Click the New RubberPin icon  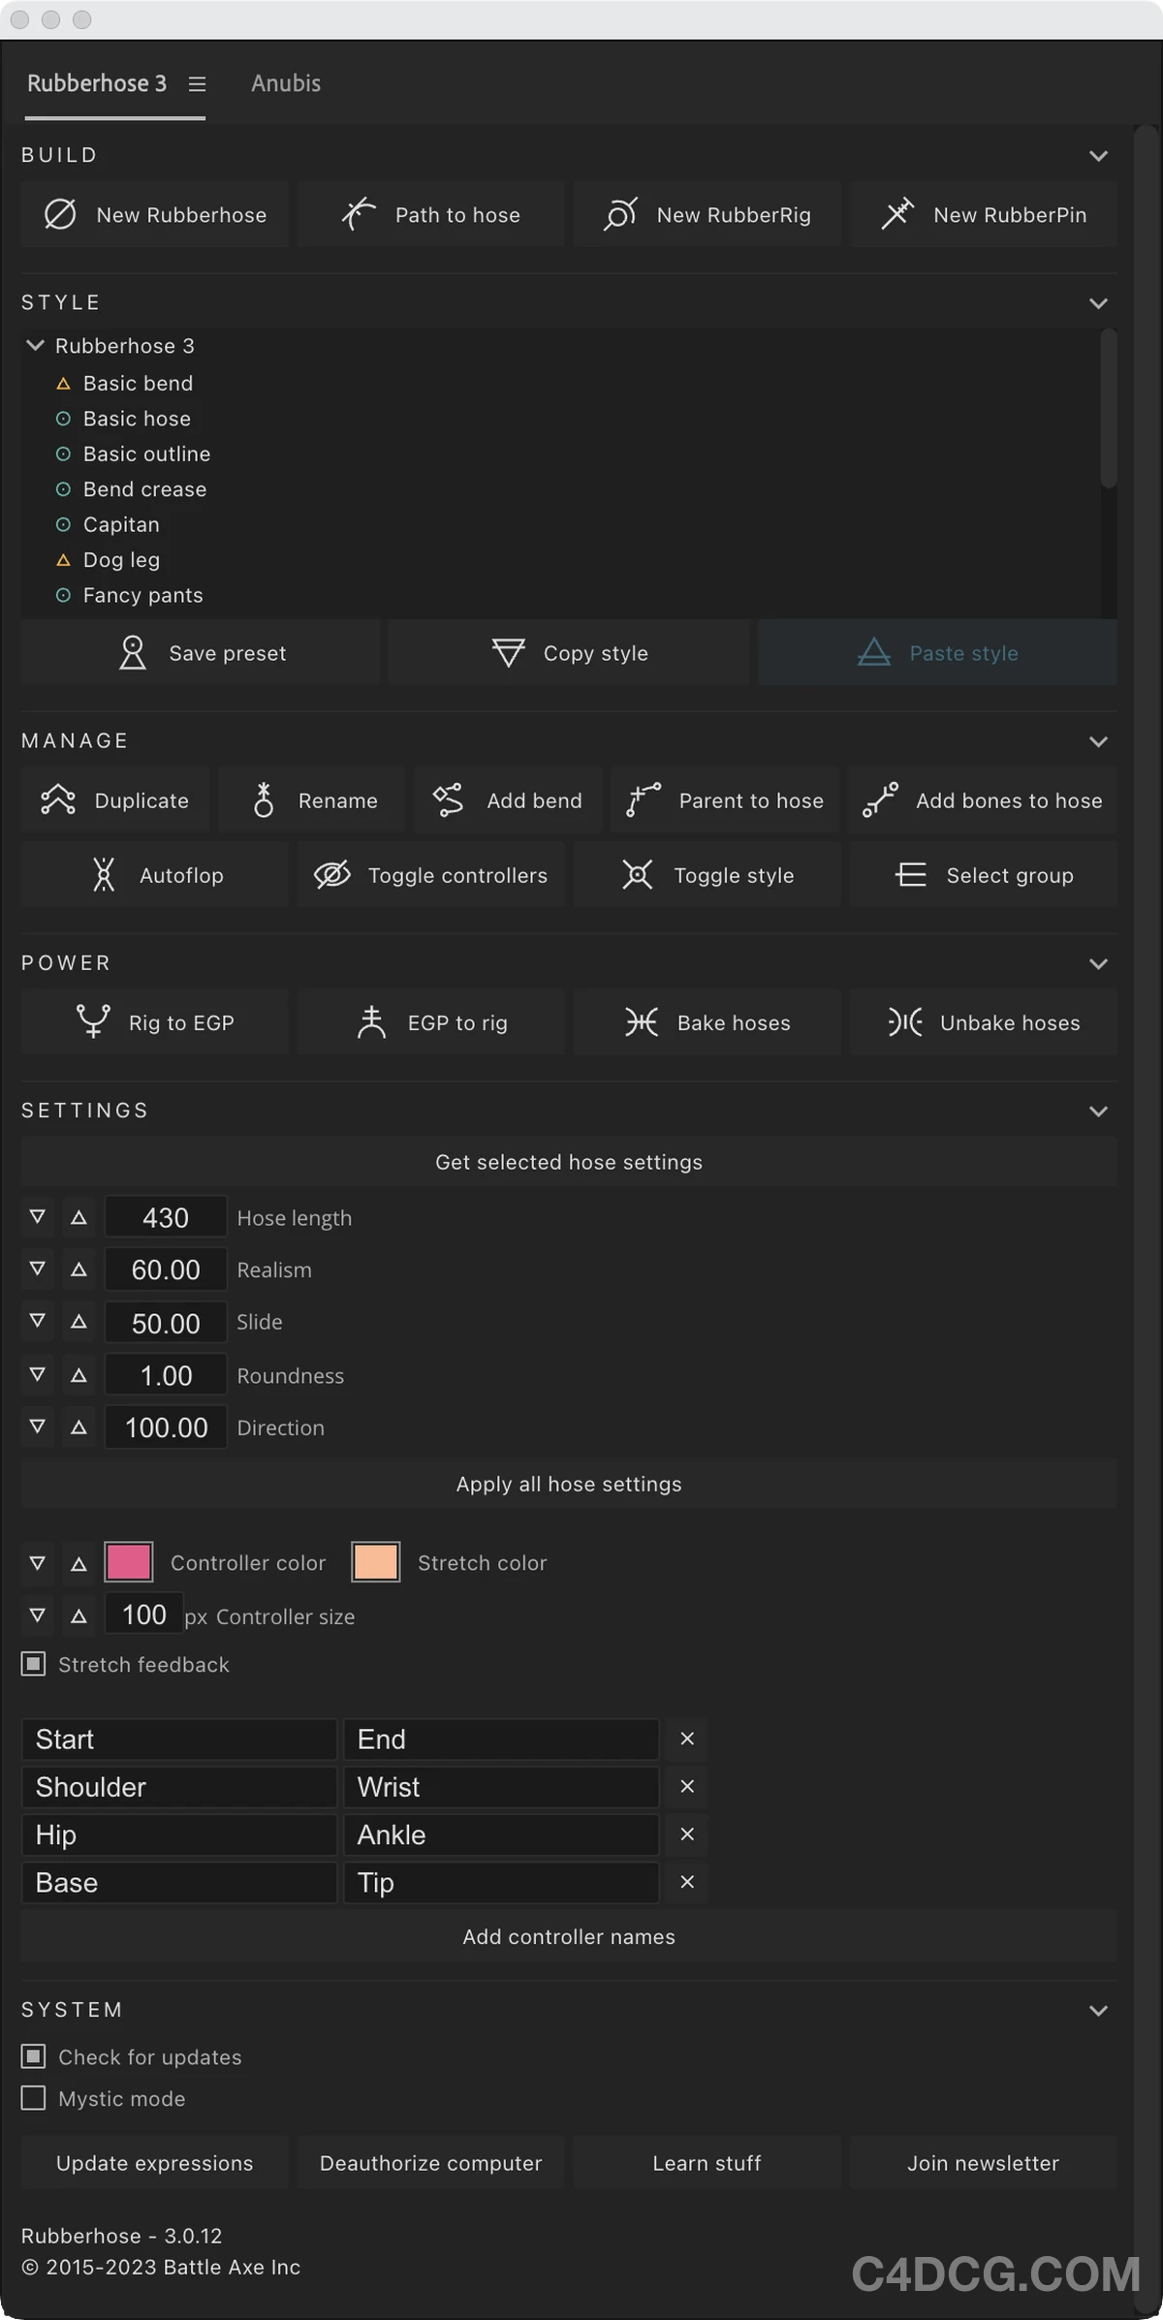pos(897,214)
